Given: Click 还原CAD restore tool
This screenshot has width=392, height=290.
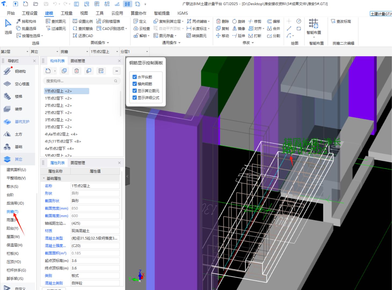Looking at the screenshot, I should pos(83,36).
